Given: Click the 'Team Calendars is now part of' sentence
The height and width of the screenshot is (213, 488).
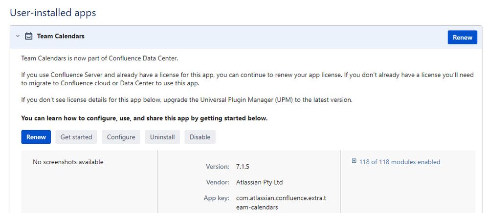Looking at the screenshot, I should point(100,58).
